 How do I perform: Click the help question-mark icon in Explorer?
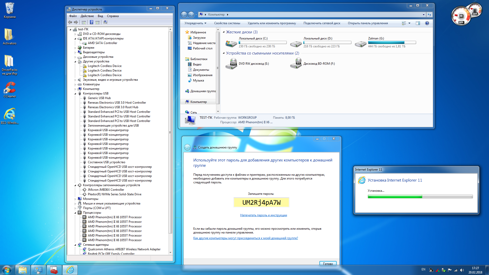[x=427, y=23]
